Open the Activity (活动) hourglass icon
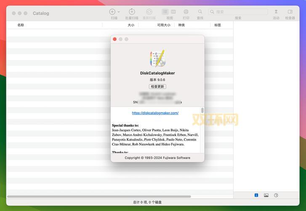 pos(276,12)
